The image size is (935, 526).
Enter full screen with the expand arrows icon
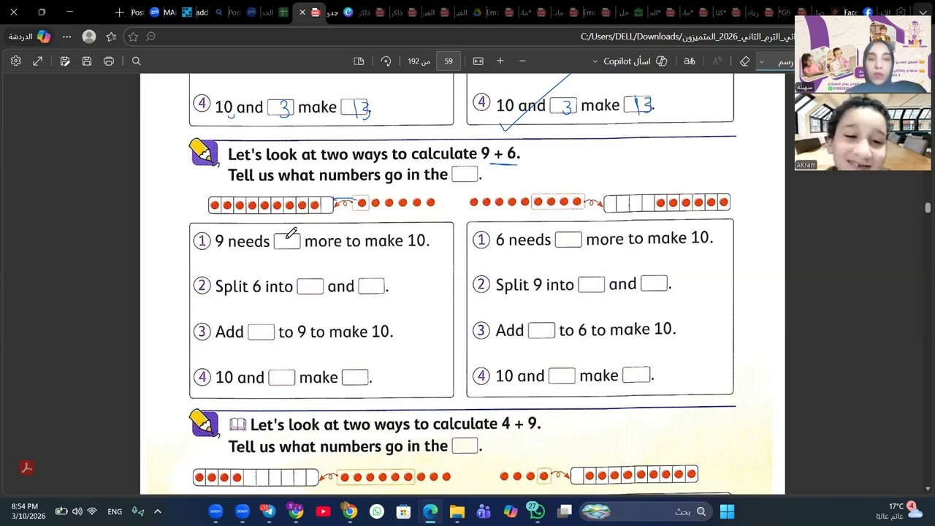click(38, 61)
